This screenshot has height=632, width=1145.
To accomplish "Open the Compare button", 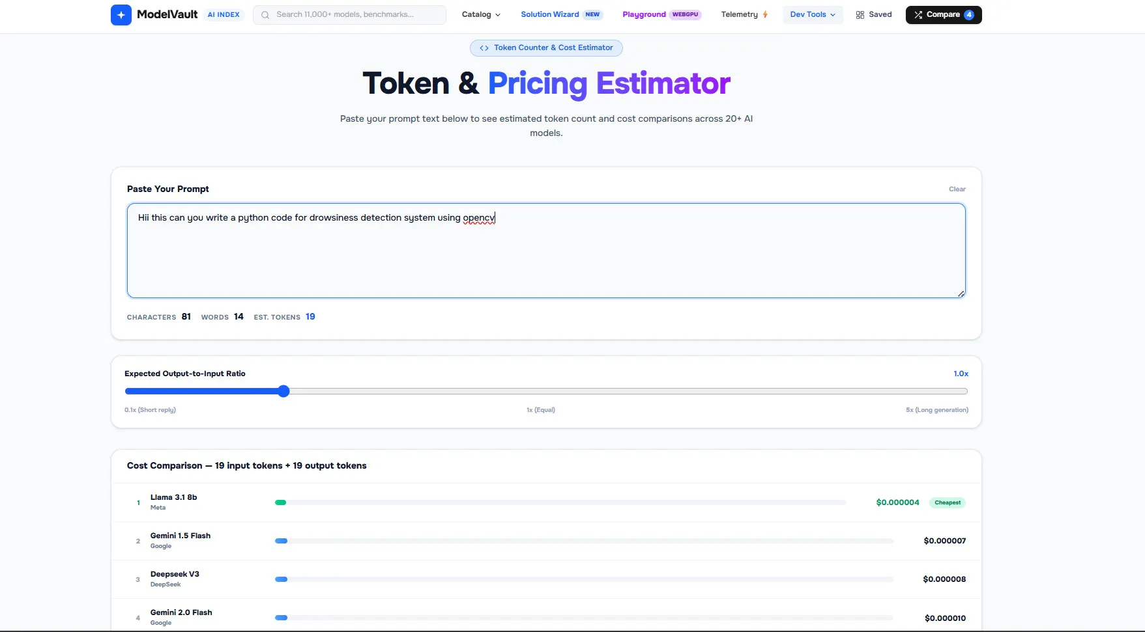I will tap(944, 15).
